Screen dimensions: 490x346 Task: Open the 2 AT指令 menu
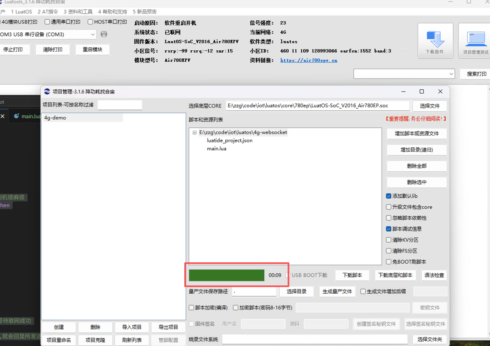(47, 12)
